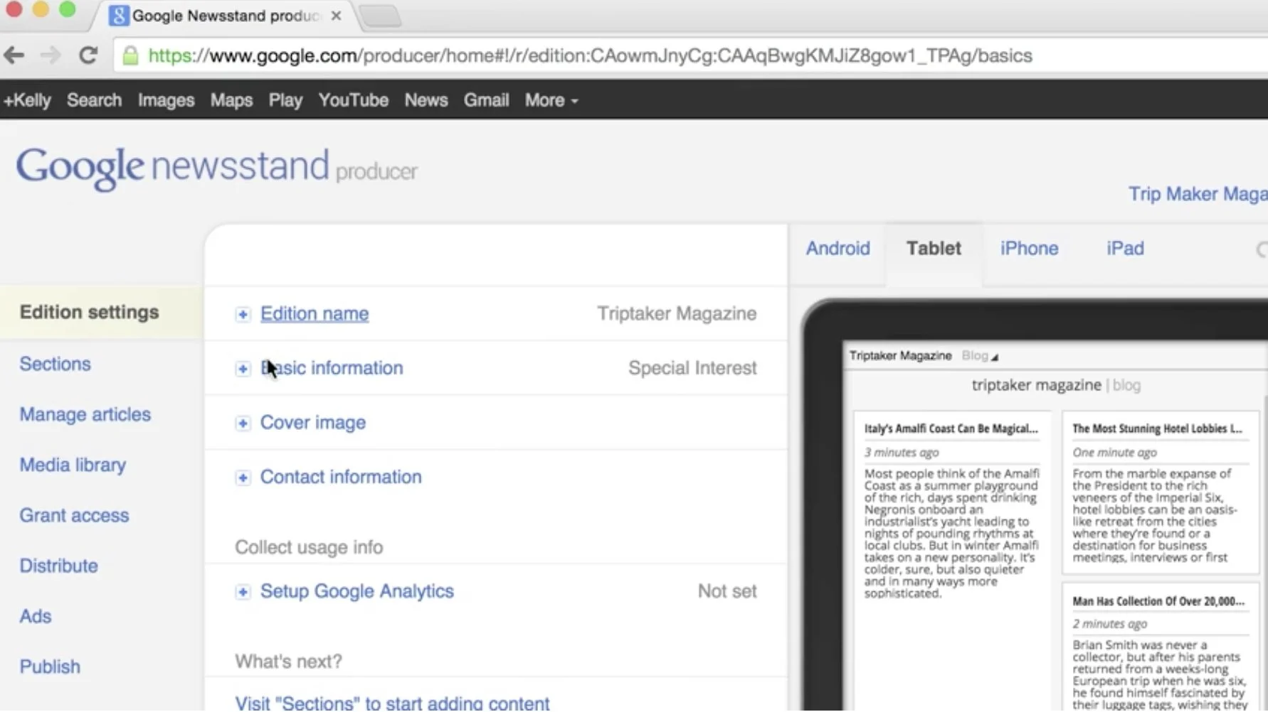Screen dimensions: 1268x712
Task: Click Triptaker Magazine title in preview header
Action: 900,356
